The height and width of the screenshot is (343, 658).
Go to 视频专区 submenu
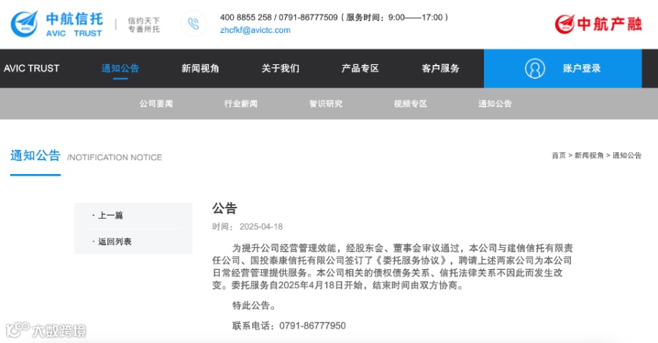[410, 104]
